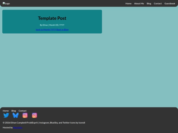Open the Neocities hosting link

point(18,127)
